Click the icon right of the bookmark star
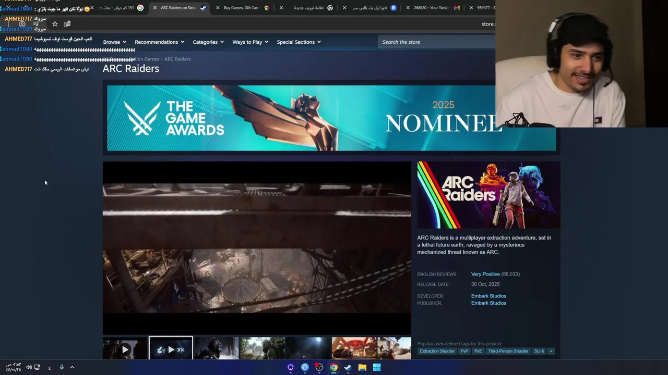668x375 pixels. pos(67,24)
